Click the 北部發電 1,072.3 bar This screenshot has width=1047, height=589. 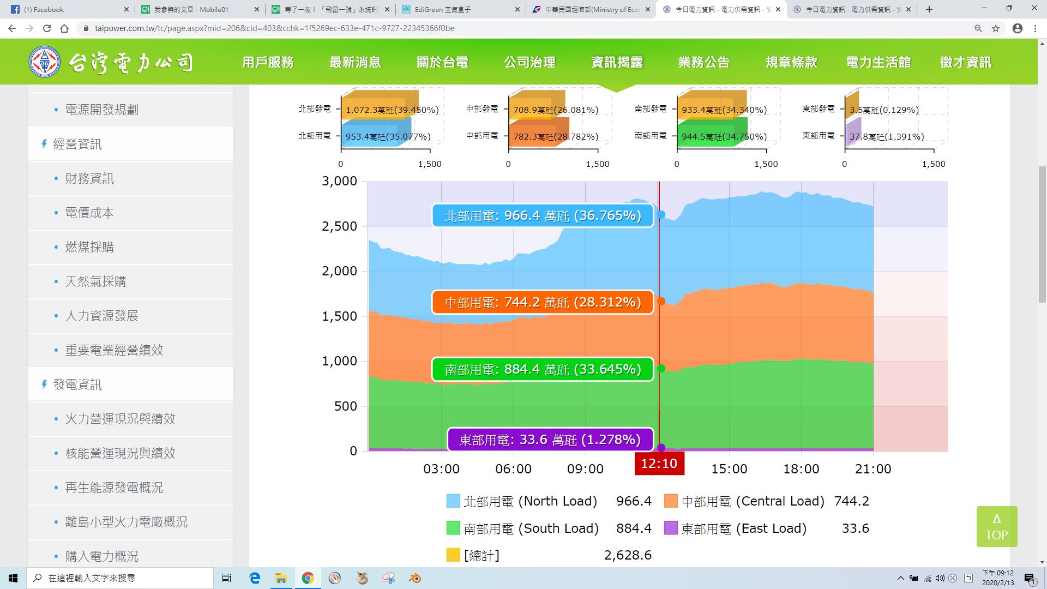click(380, 106)
